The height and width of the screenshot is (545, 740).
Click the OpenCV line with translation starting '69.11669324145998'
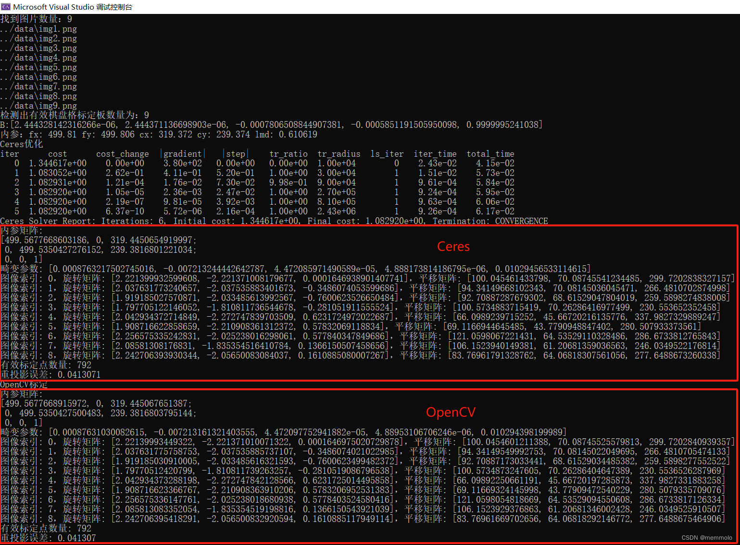363,490
